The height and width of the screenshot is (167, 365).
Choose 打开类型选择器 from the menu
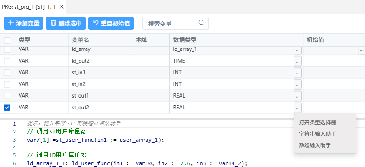point(318,123)
